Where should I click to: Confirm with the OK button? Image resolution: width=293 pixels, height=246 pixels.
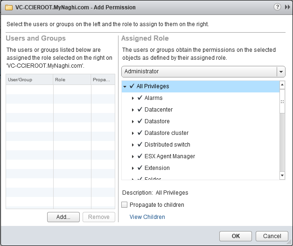[x=236, y=236]
